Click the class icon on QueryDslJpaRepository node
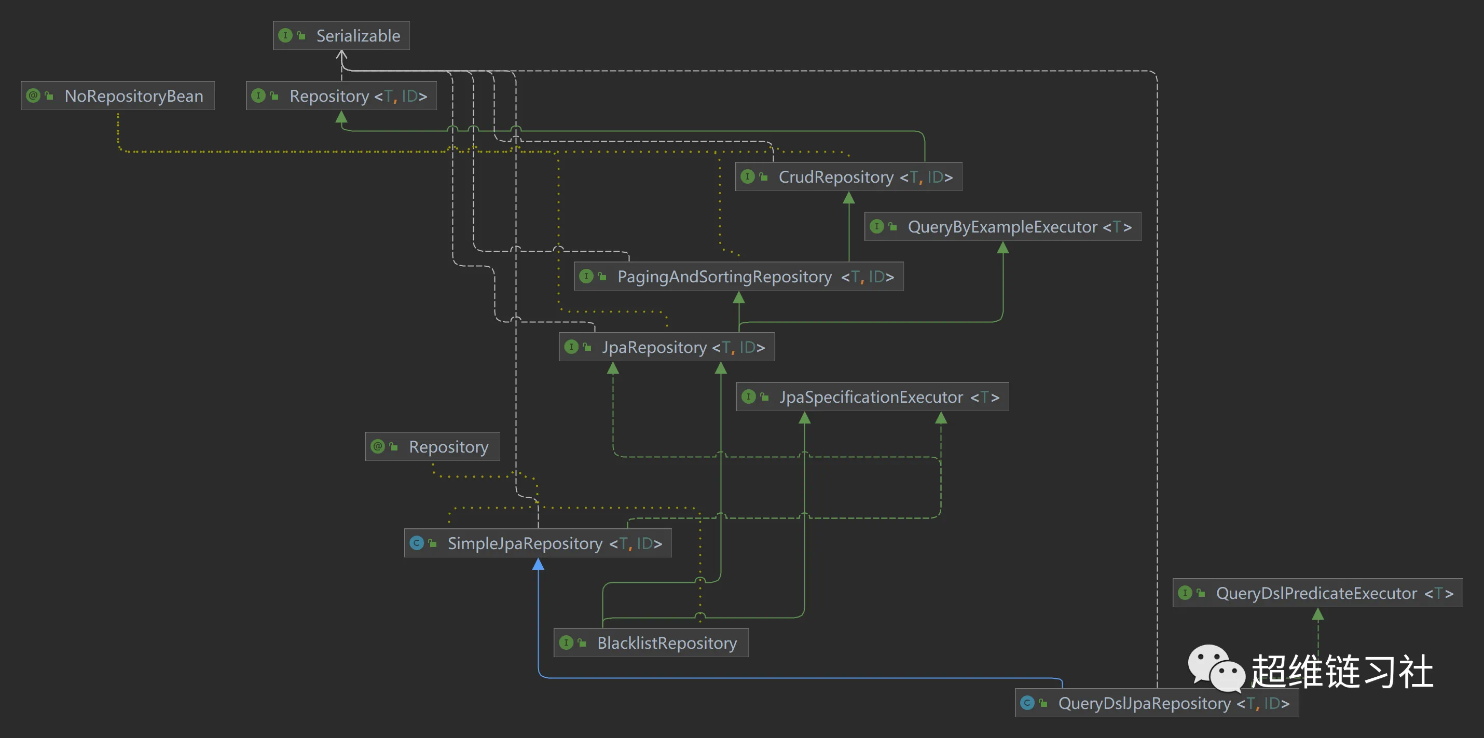Screen dimensions: 1484x738 (x=1027, y=703)
